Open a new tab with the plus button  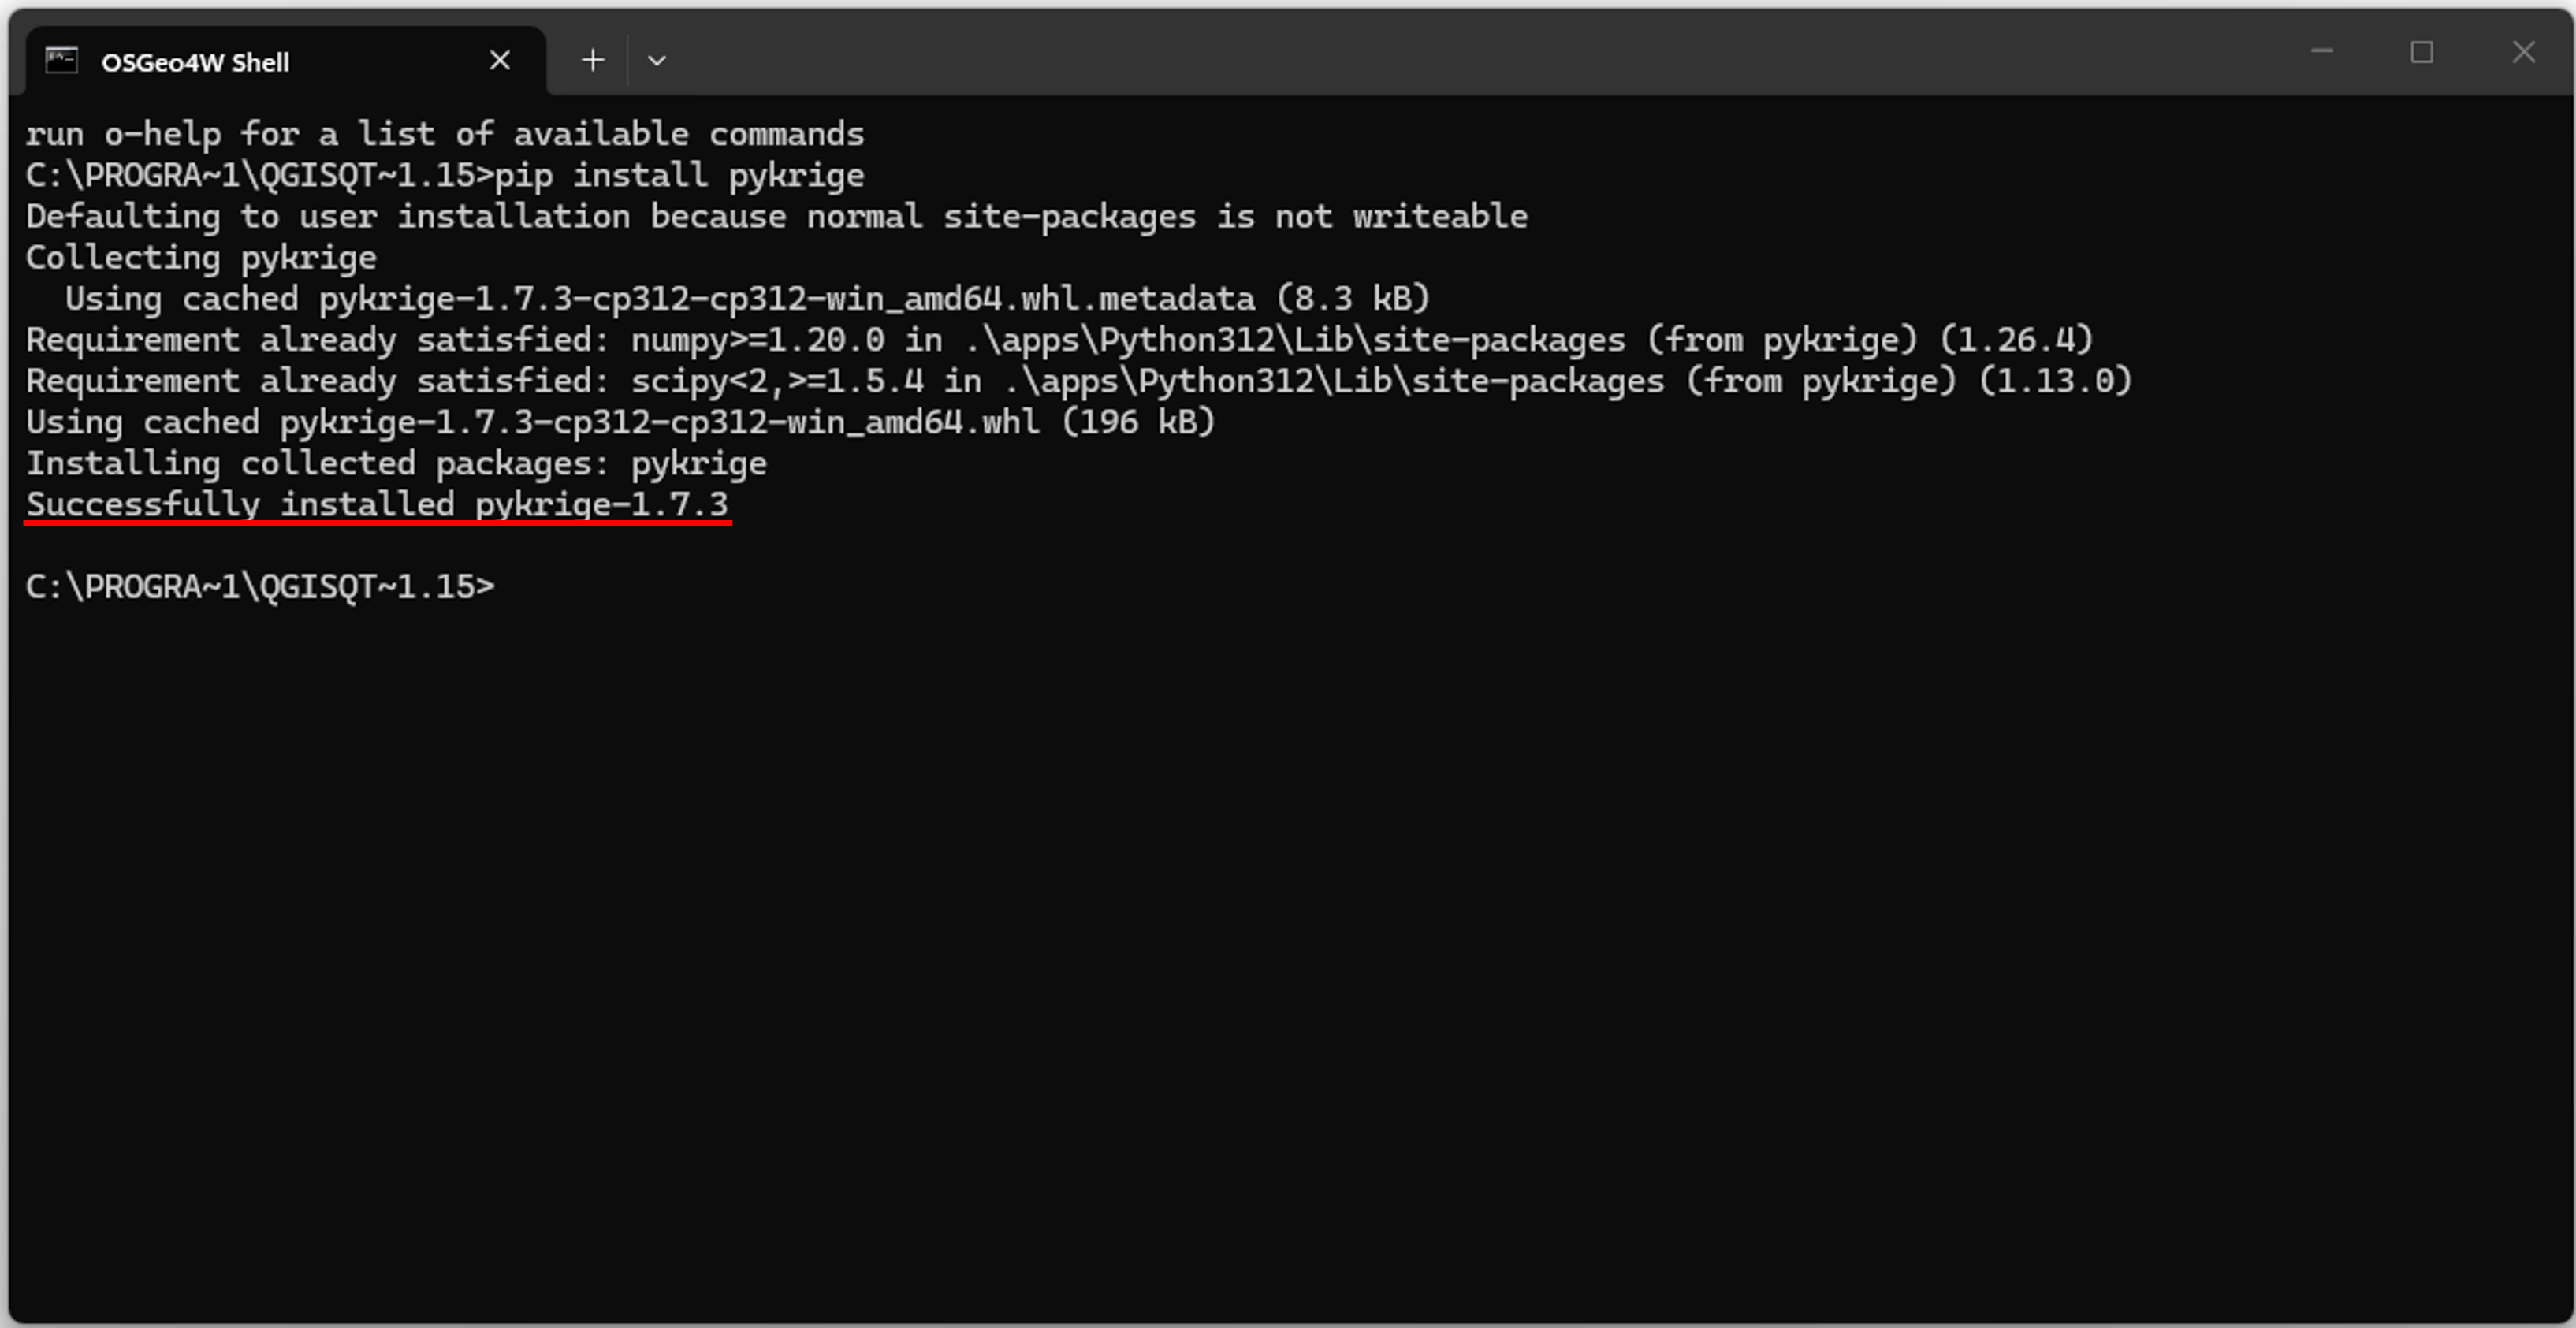[x=593, y=60]
